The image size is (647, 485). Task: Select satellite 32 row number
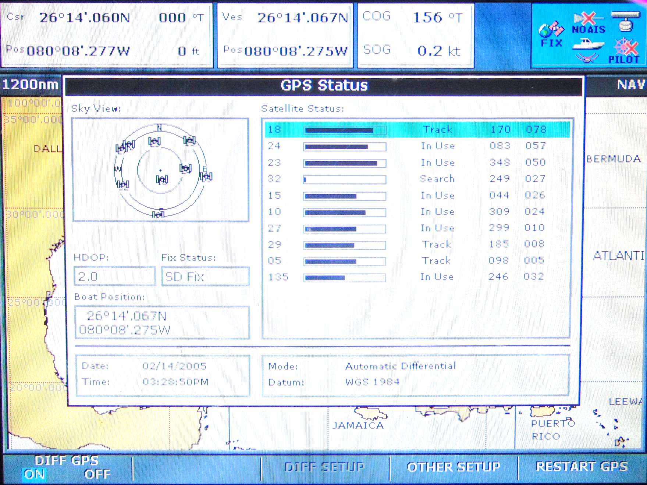[x=274, y=179]
